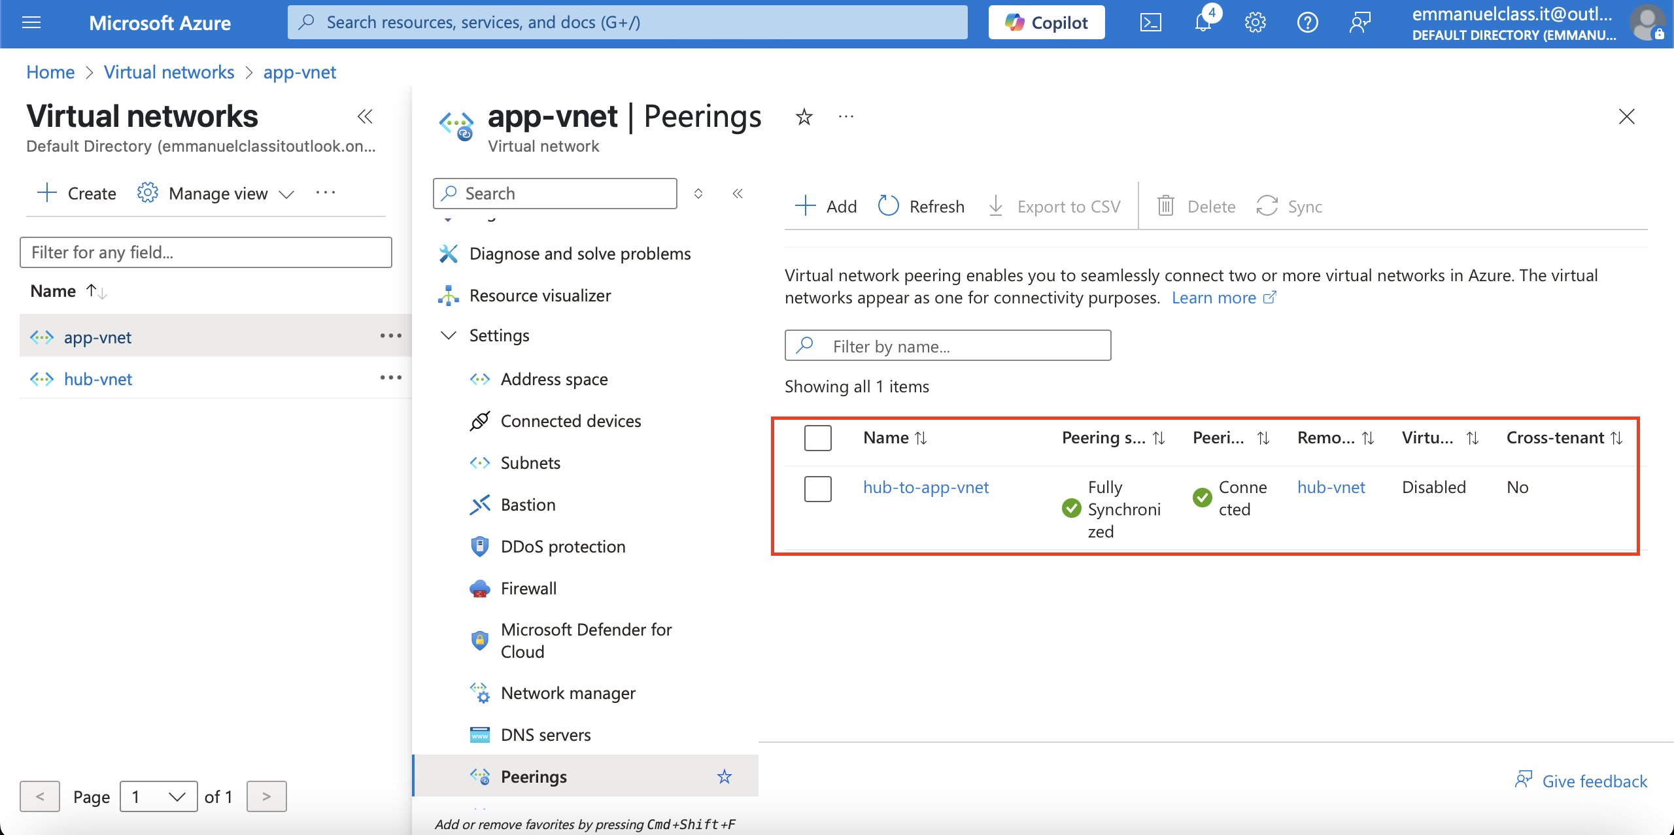Open more commands next to Manage view
The image size is (1674, 835).
click(325, 193)
